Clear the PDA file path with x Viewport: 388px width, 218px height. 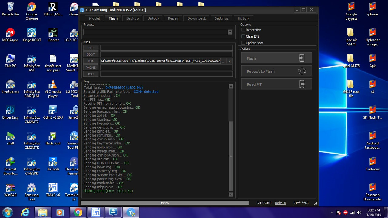pos(229,61)
